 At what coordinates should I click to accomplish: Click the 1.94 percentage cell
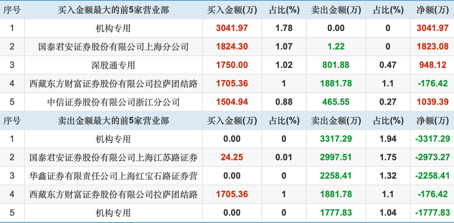pos(388,139)
